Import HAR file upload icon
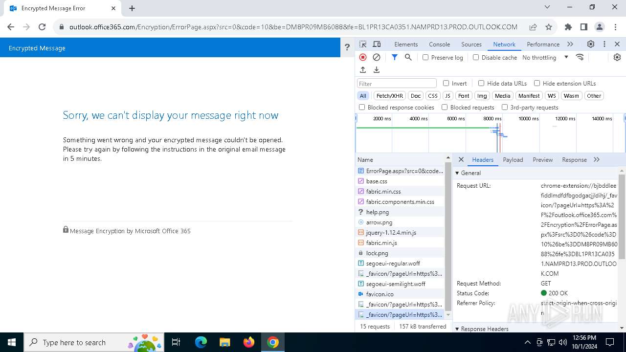The width and height of the screenshot is (626, 352). point(363,70)
